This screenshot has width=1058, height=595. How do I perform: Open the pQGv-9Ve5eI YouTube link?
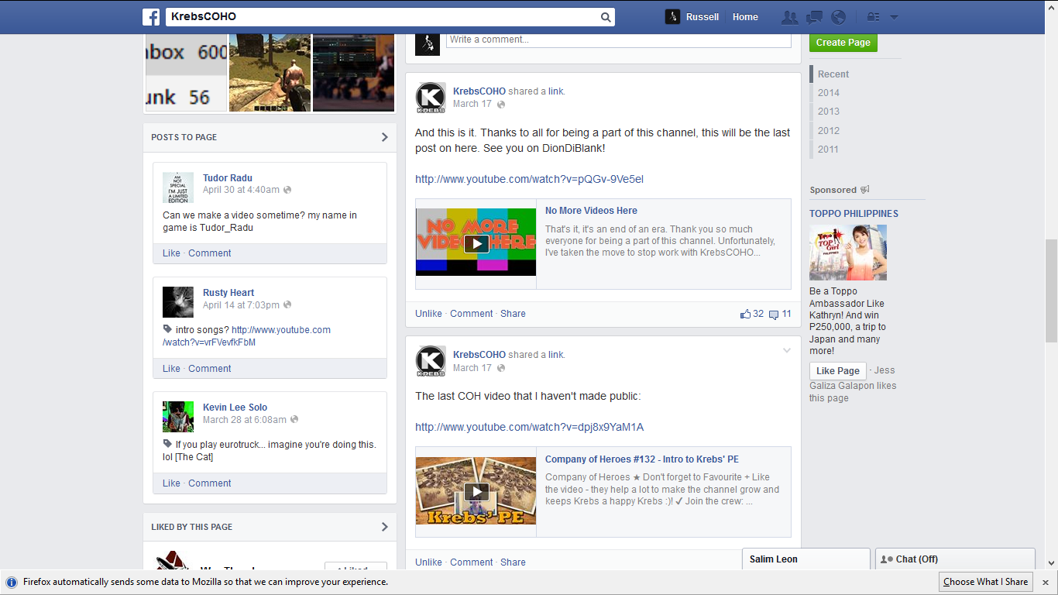tap(529, 179)
